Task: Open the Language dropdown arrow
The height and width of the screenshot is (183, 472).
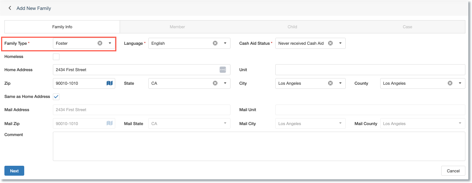Action: point(225,43)
